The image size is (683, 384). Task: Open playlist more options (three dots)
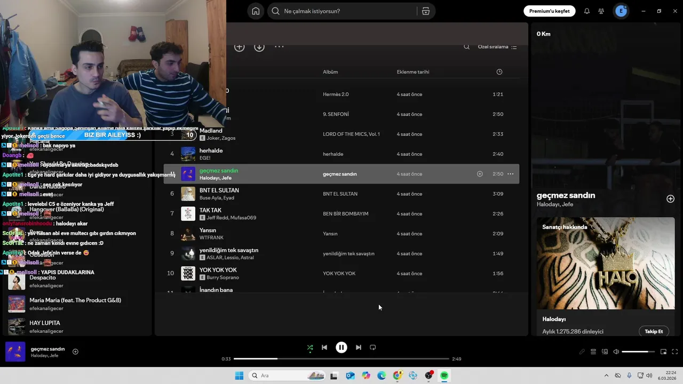(279, 47)
